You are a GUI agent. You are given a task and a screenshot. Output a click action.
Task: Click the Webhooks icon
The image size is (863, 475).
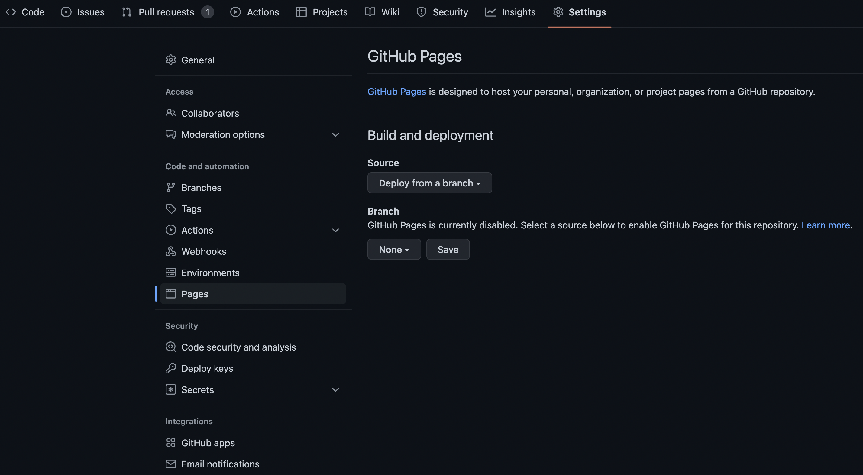171,251
